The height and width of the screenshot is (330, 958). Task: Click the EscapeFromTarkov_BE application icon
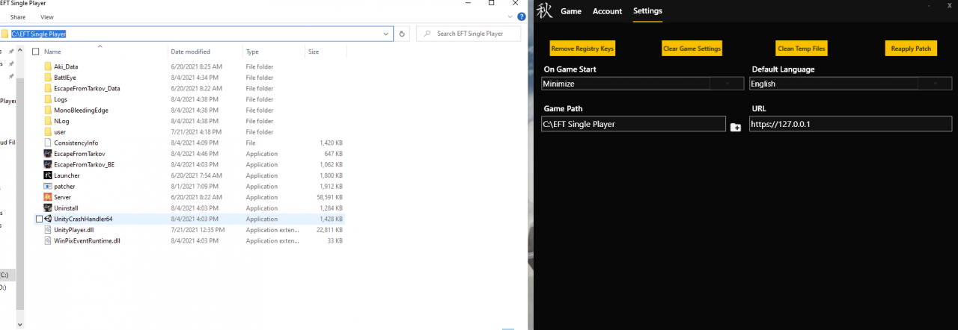click(x=48, y=164)
